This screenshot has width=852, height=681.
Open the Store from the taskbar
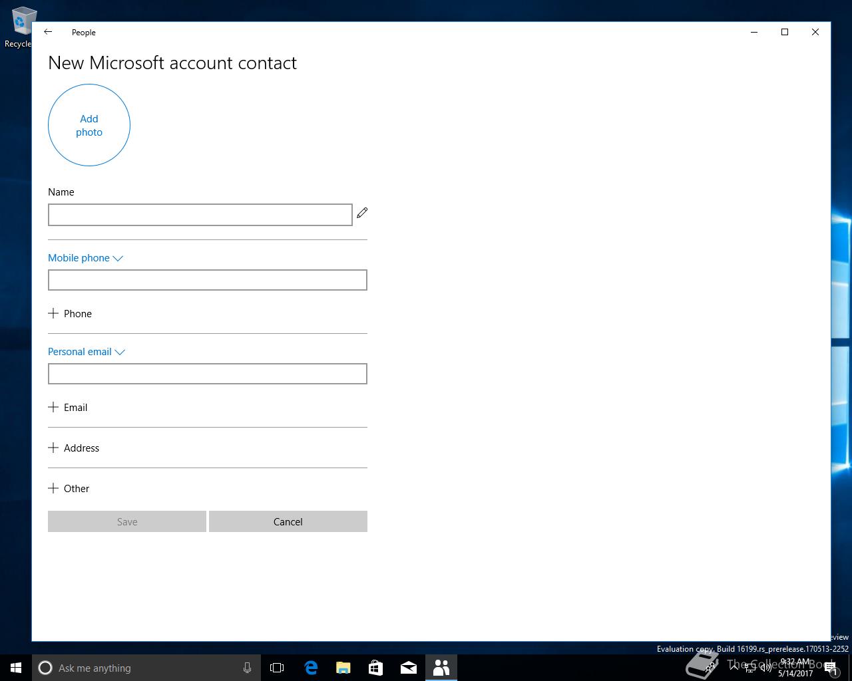click(375, 668)
